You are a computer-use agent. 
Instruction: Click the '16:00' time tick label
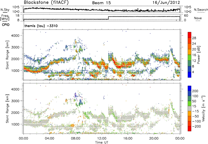point(128,139)
